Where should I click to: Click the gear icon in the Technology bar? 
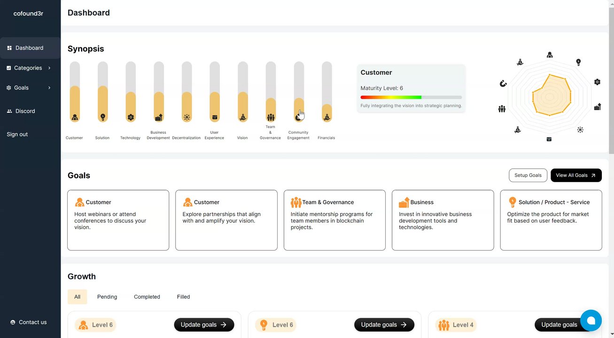[131, 117]
